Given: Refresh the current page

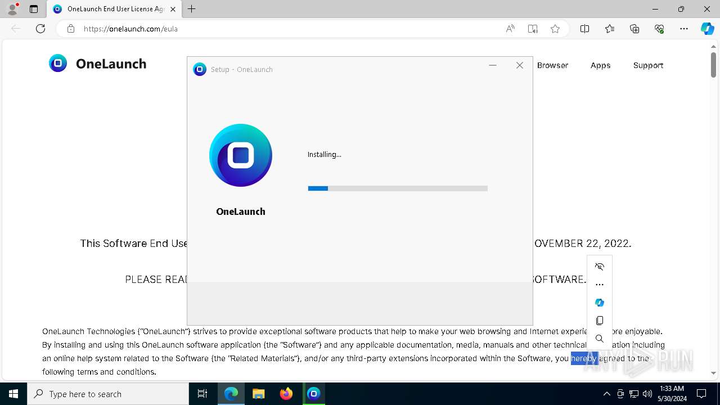Looking at the screenshot, I should pyautogui.click(x=40, y=29).
